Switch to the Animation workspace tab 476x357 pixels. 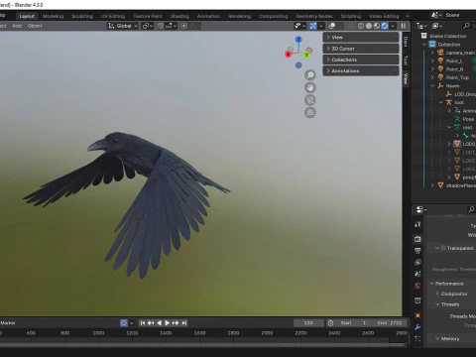pos(208,16)
